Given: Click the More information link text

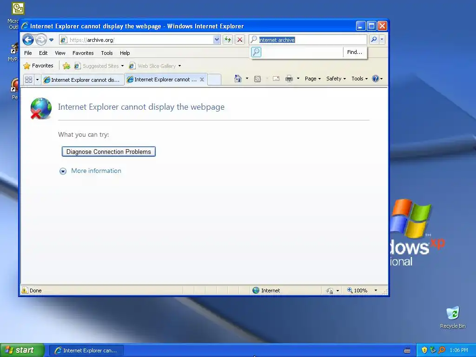Looking at the screenshot, I should pos(96,171).
